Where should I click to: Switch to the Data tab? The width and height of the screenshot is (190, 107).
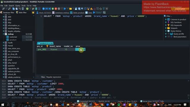click(x=89, y=12)
